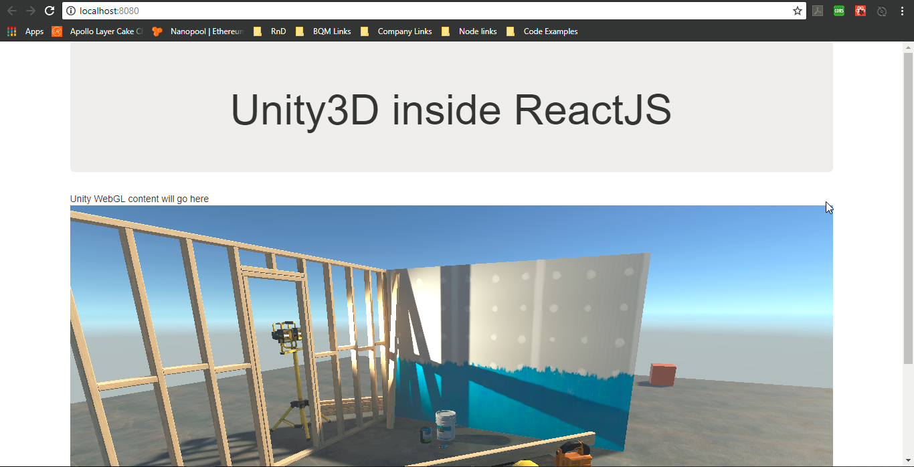The height and width of the screenshot is (467, 914).
Task: Expand the Node links bookmark folder
Action: [x=469, y=31]
